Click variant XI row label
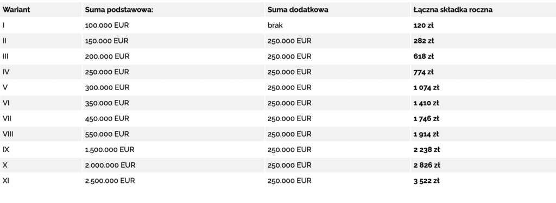The width and height of the screenshot is (556, 203). 5,181
